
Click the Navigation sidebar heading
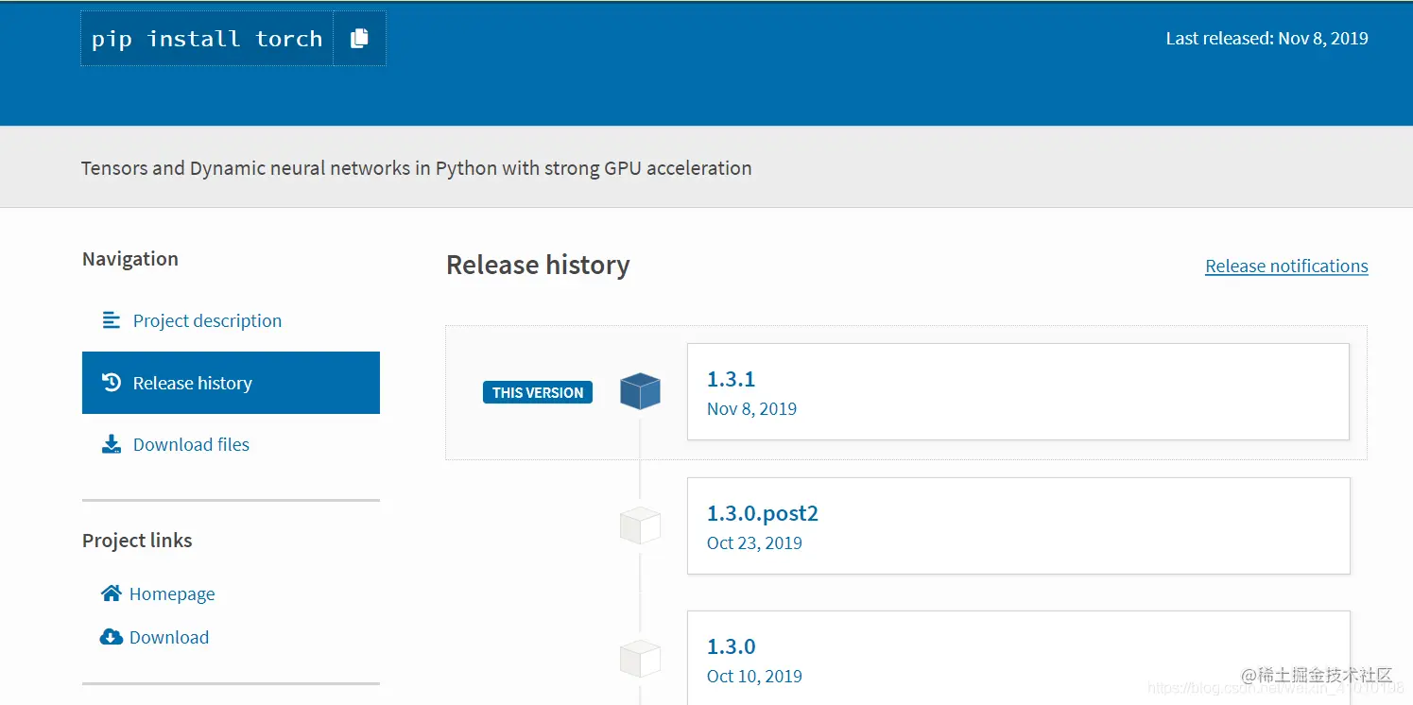[x=130, y=259]
